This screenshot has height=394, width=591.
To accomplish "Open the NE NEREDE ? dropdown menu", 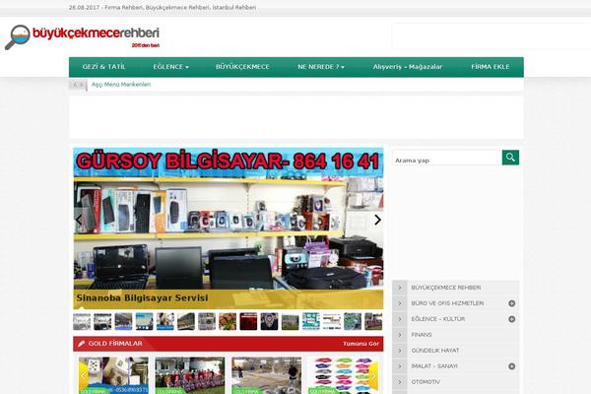I will (321, 67).
